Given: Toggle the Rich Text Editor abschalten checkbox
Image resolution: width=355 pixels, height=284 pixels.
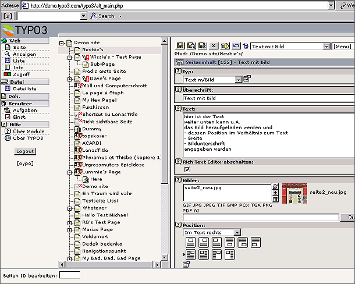Looking at the screenshot, I should pyautogui.click(x=187, y=169).
